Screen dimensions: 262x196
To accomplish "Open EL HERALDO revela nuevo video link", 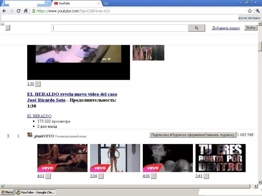I will pyautogui.click(x=72, y=97).
